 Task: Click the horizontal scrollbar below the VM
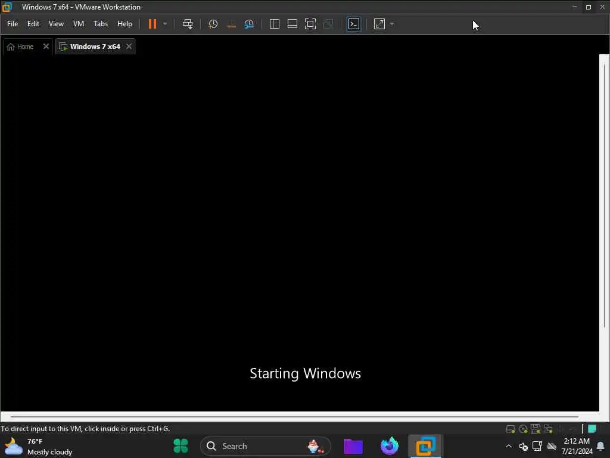(294, 417)
